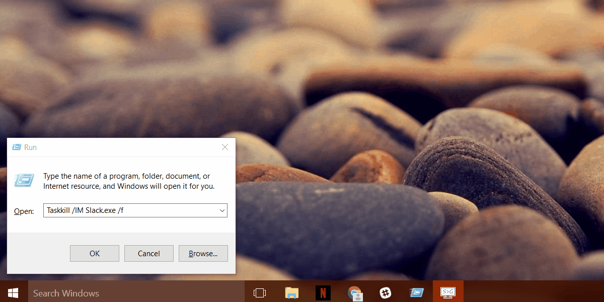
Task: Open Task View from the taskbar
Action: pyautogui.click(x=260, y=292)
